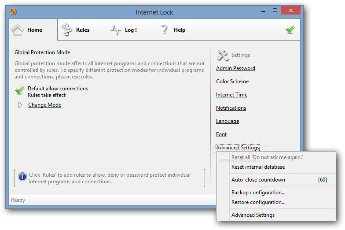Open the Advanced Settings link in Settings
This screenshot has height=230, width=345.
(238, 148)
